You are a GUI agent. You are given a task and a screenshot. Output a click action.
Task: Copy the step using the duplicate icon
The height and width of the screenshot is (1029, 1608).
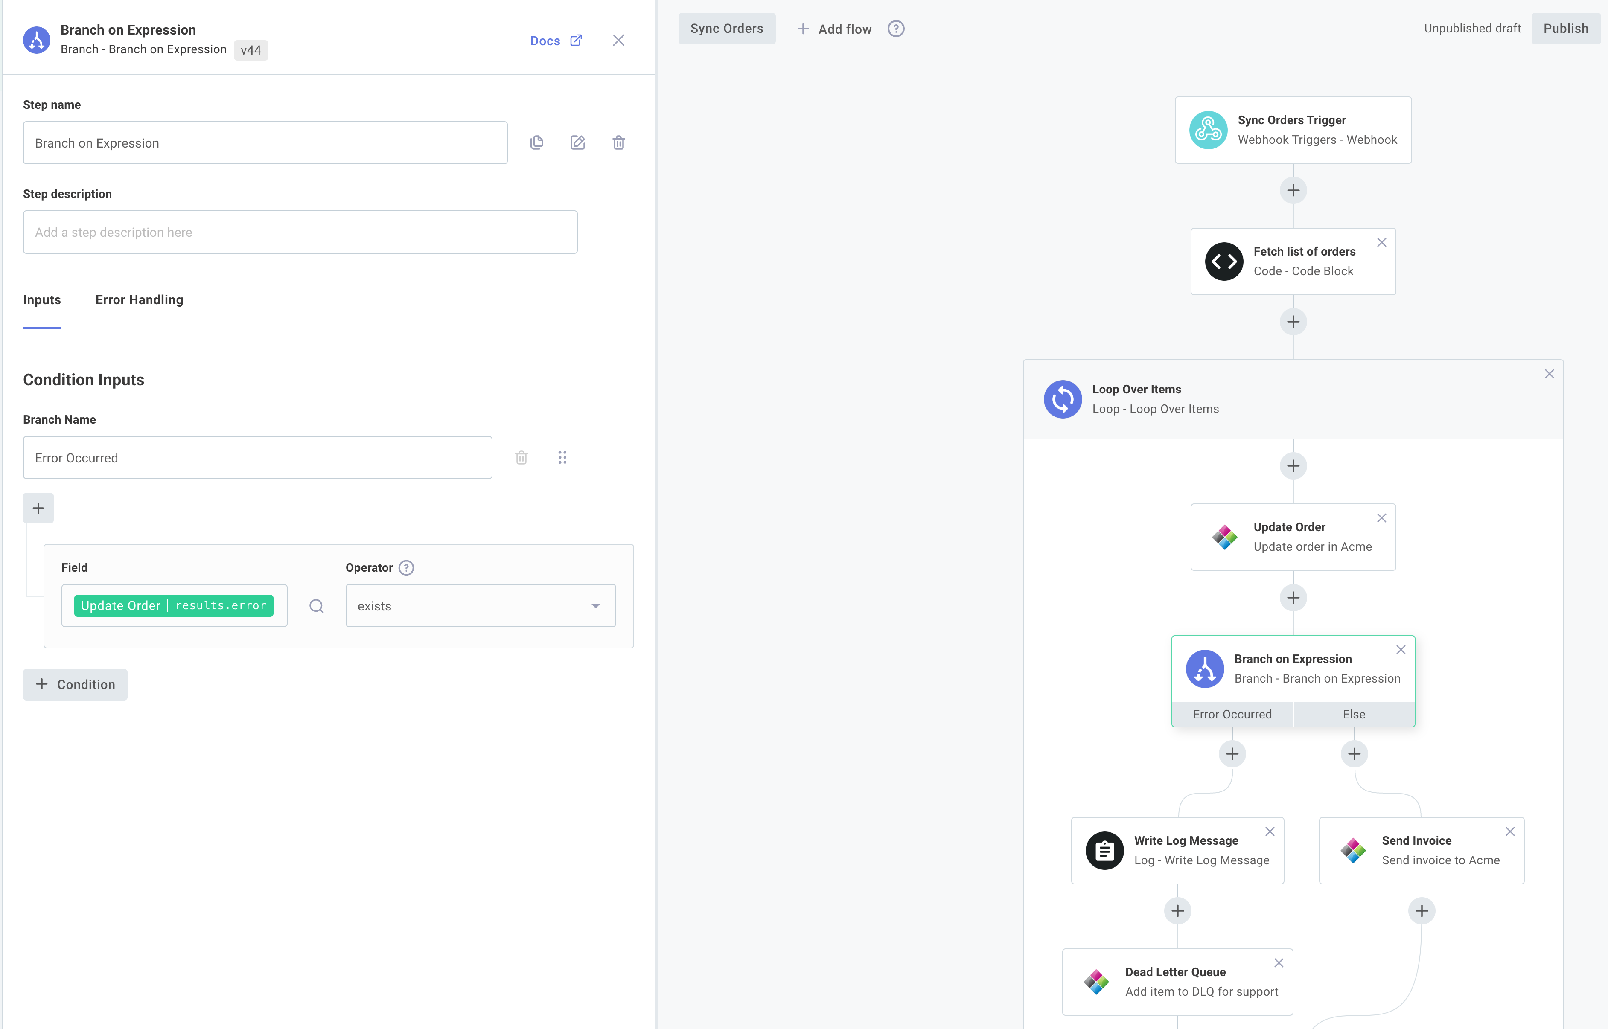click(x=537, y=142)
